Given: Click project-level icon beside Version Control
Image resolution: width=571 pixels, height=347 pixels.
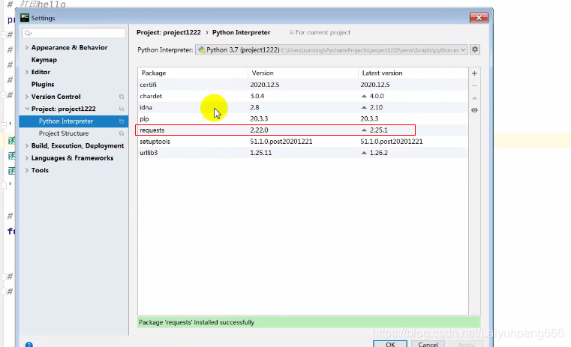Looking at the screenshot, I should coord(122,97).
